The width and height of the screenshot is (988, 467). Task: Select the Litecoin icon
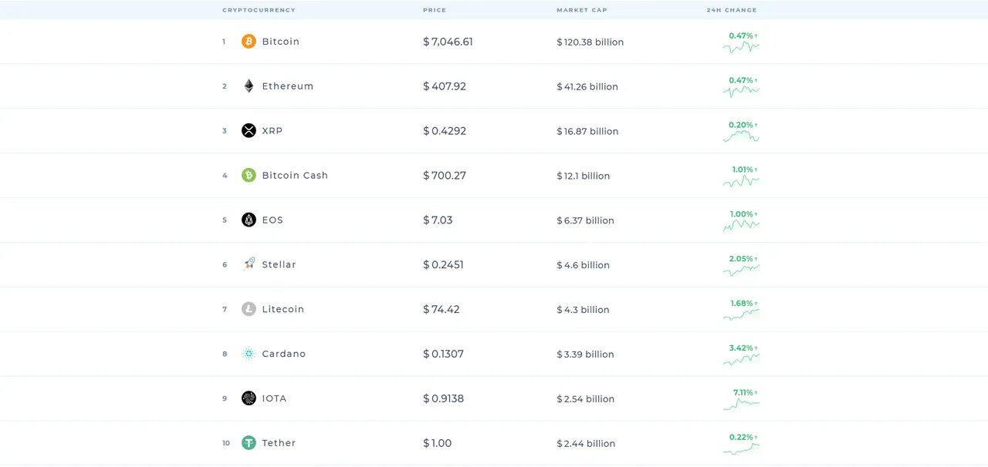click(x=248, y=309)
